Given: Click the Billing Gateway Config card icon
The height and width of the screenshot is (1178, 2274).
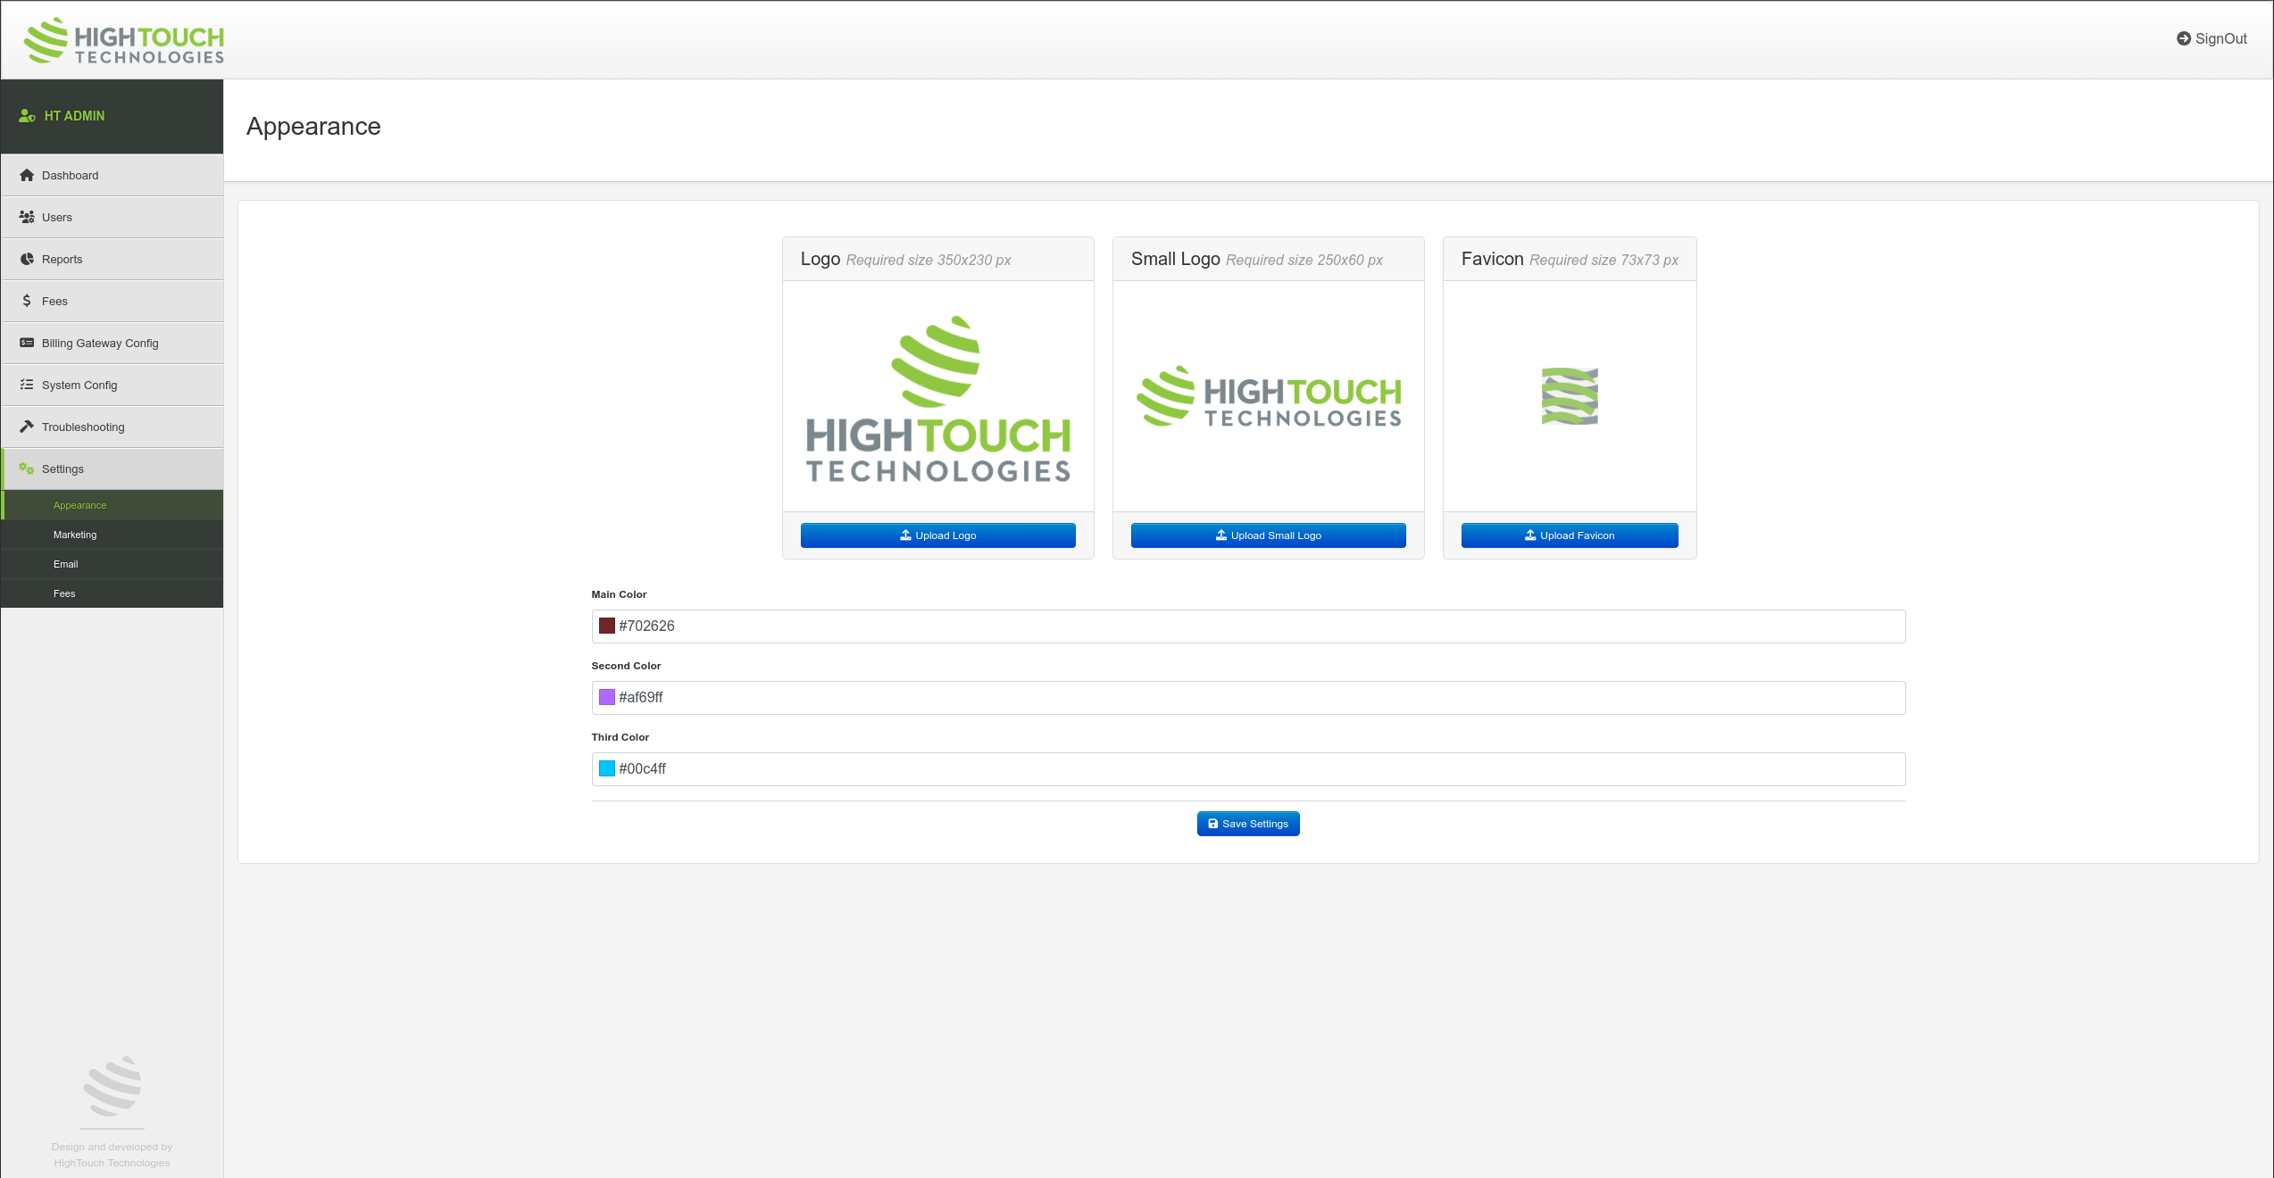Looking at the screenshot, I should coord(27,343).
